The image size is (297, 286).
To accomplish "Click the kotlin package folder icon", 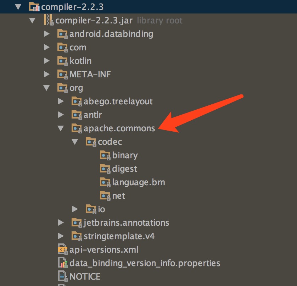I will point(62,61).
